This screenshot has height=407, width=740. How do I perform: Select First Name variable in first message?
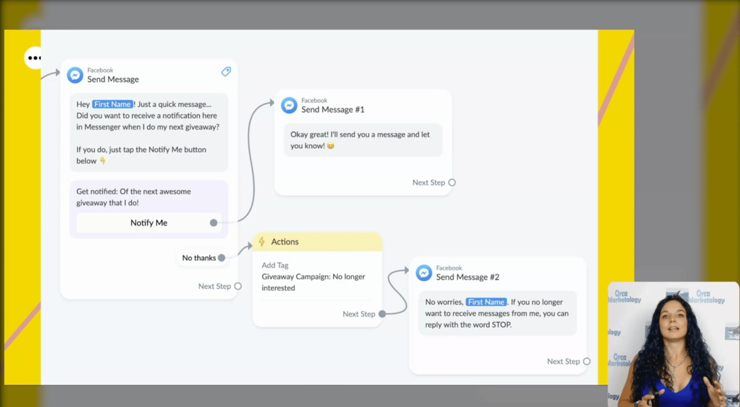coord(112,105)
